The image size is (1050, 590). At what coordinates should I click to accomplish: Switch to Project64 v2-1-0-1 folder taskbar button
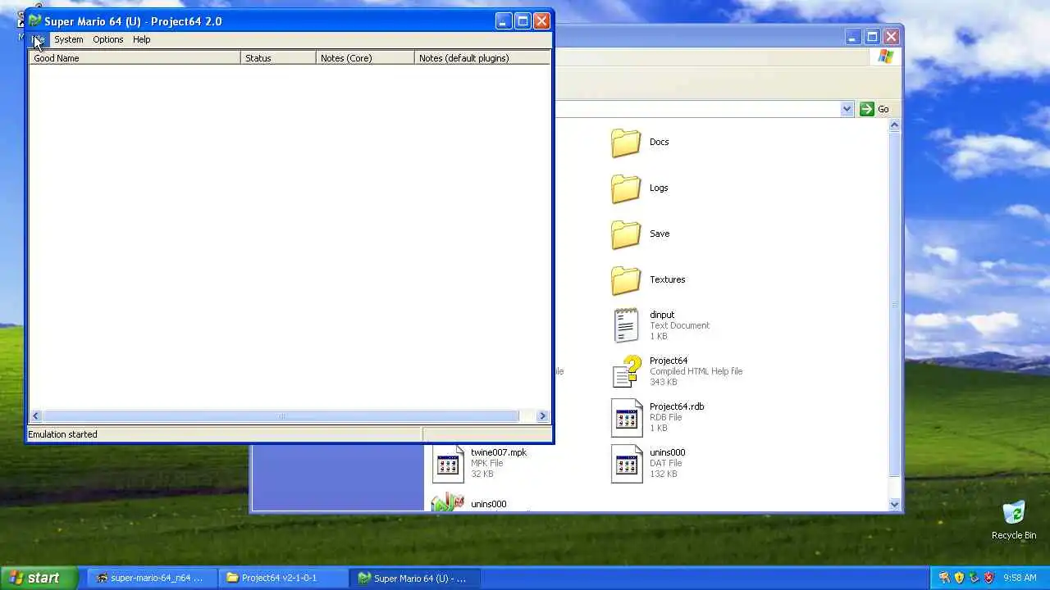[282, 578]
